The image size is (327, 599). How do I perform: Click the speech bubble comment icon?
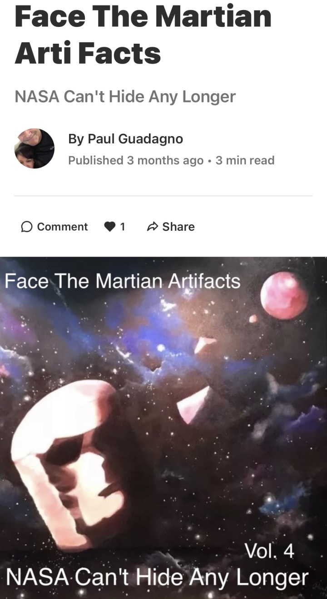pyautogui.click(x=27, y=227)
